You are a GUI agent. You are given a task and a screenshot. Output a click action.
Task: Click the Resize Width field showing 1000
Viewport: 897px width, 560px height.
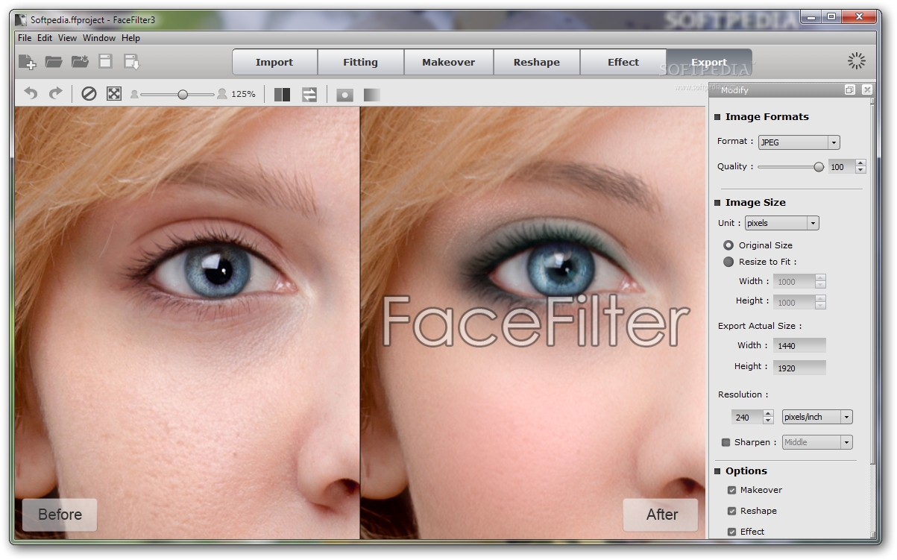click(x=795, y=282)
